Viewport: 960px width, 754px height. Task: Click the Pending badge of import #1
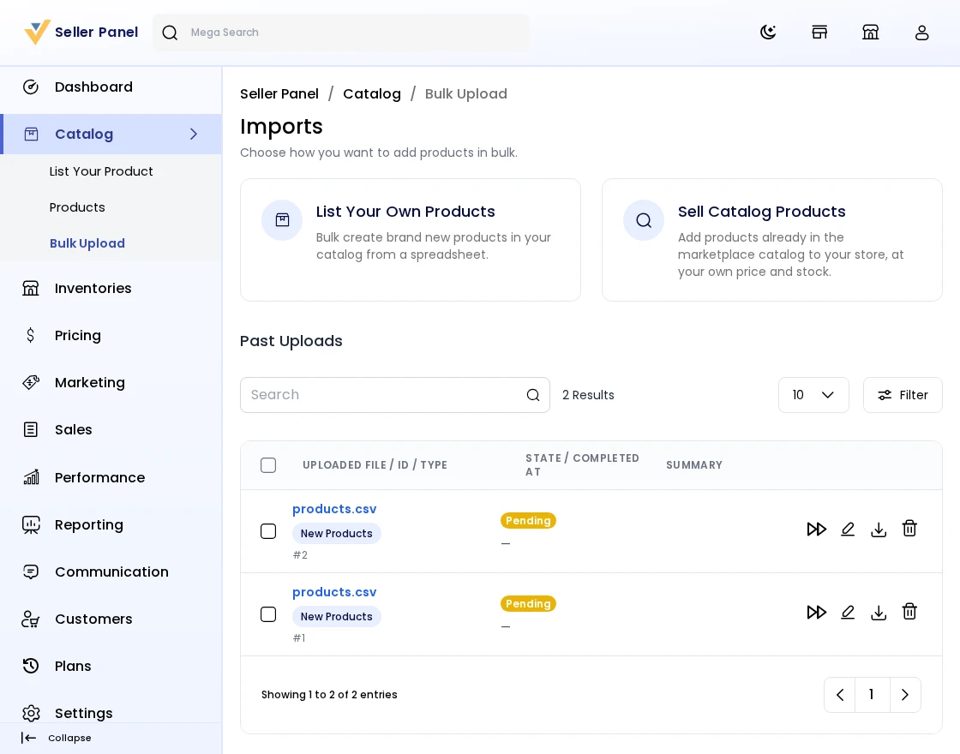[528, 604]
